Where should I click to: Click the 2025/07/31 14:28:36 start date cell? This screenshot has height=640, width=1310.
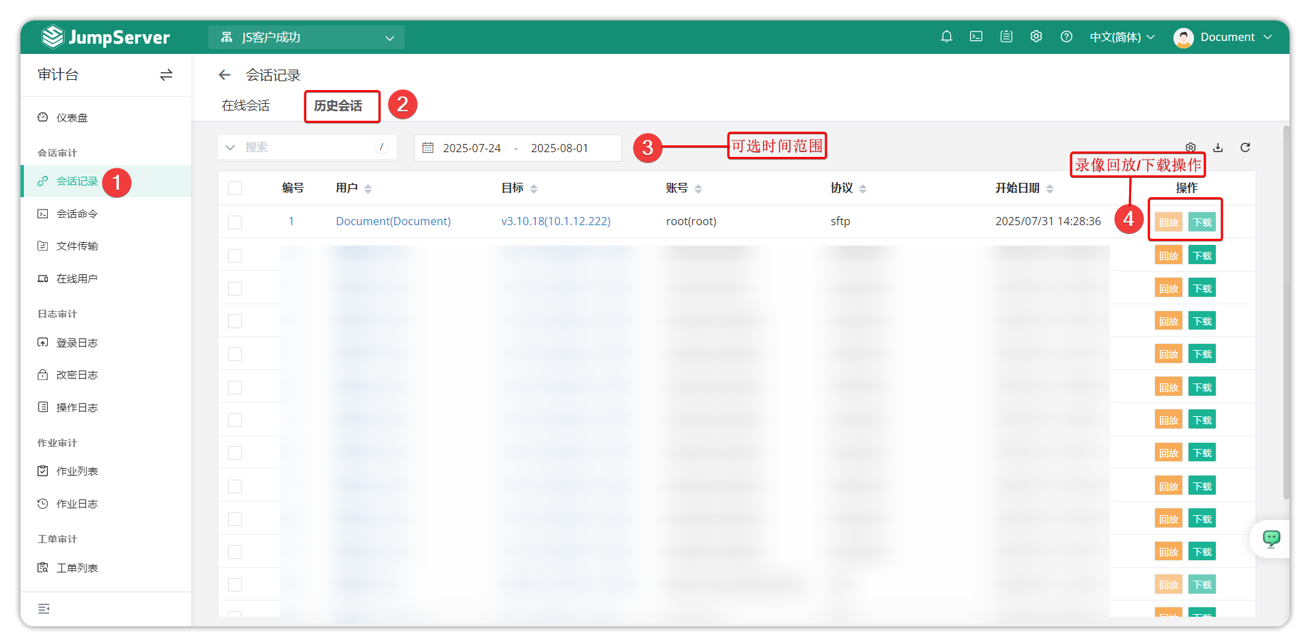(x=1048, y=221)
